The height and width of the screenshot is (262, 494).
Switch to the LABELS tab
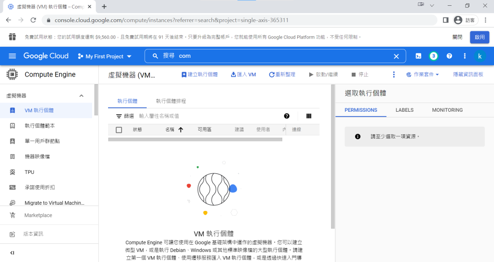tap(405, 110)
